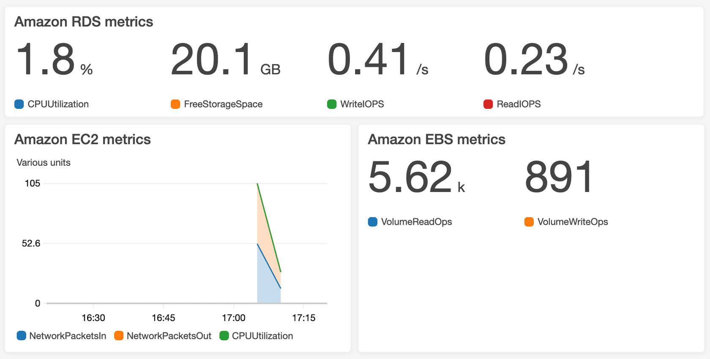710x359 pixels.
Task: Click the blue CPUUtilization legend icon under RDS metrics
Action: pyautogui.click(x=19, y=104)
